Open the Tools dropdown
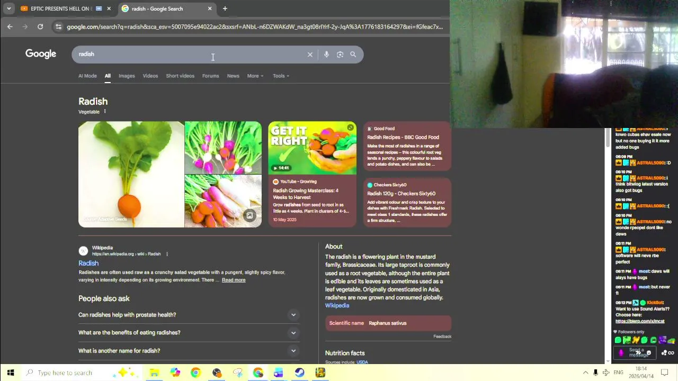 point(281,76)
